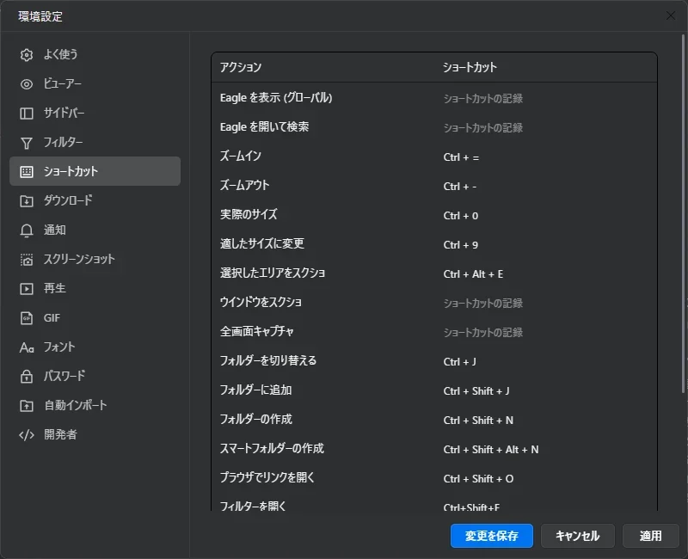The width and height of the screenshot is (688, 559).
Task: Select the フォルダーに追加 action label
Action: tap(255, 390)
